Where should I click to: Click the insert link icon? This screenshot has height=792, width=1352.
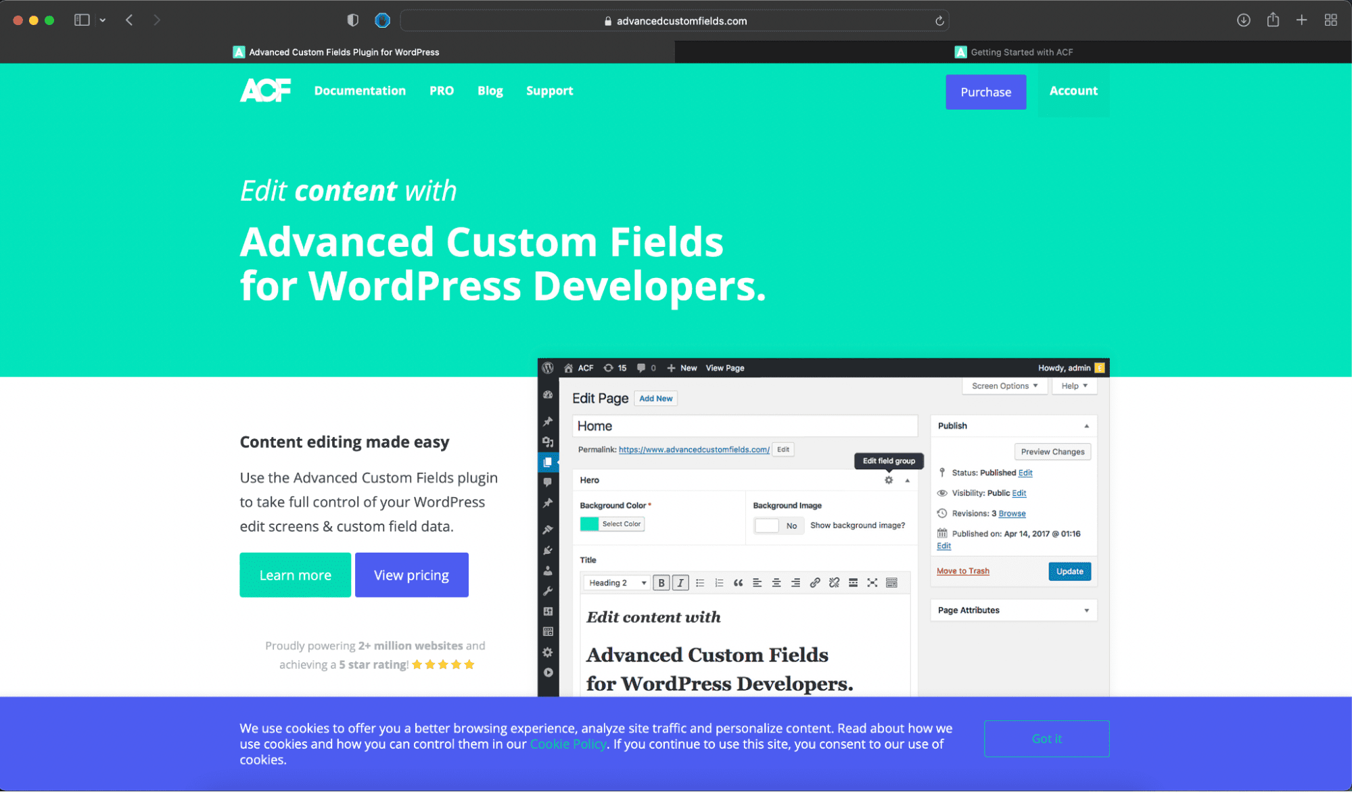[815, 583]
